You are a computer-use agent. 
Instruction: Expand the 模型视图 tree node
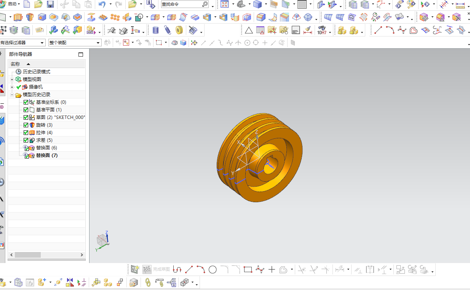12,79
